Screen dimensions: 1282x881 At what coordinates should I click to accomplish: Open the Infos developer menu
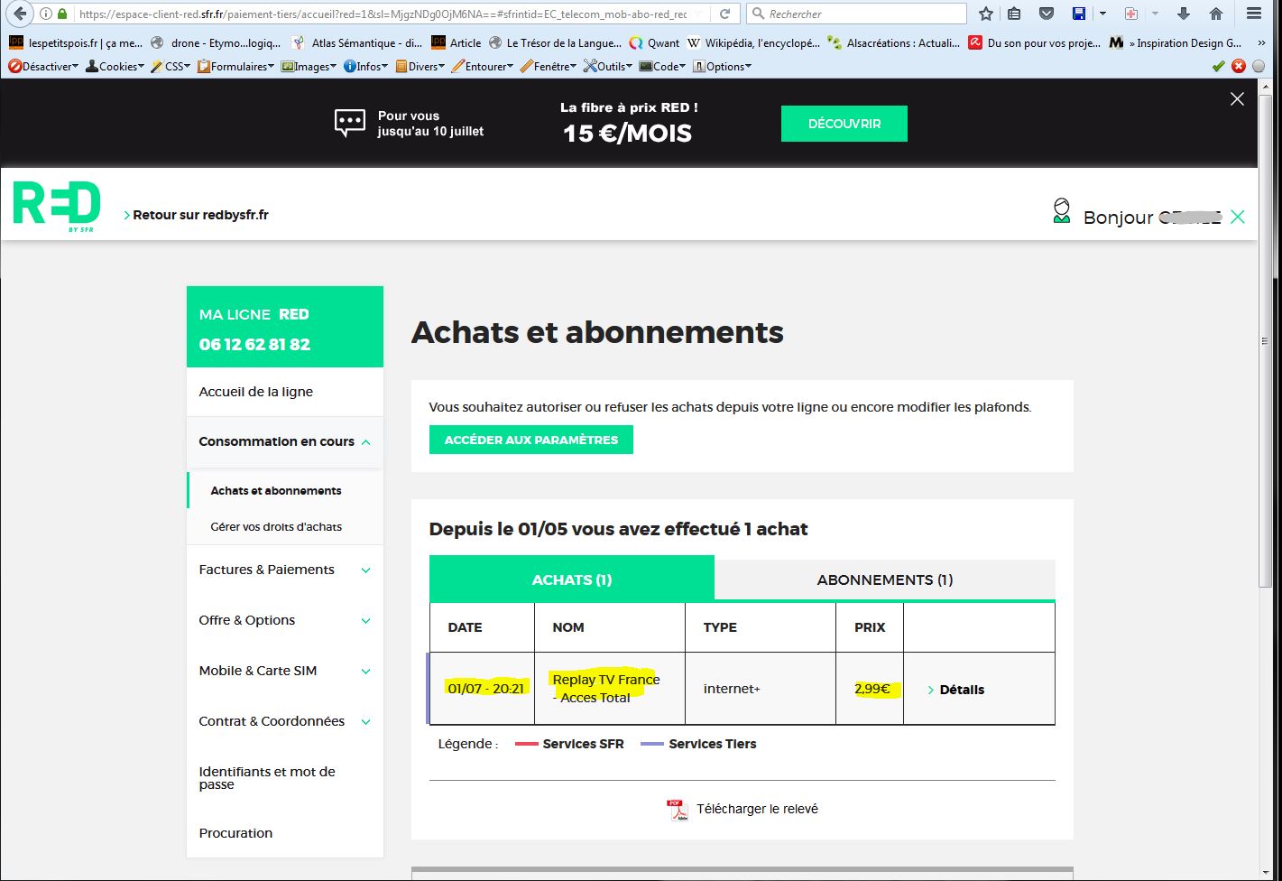coord(367,66)
